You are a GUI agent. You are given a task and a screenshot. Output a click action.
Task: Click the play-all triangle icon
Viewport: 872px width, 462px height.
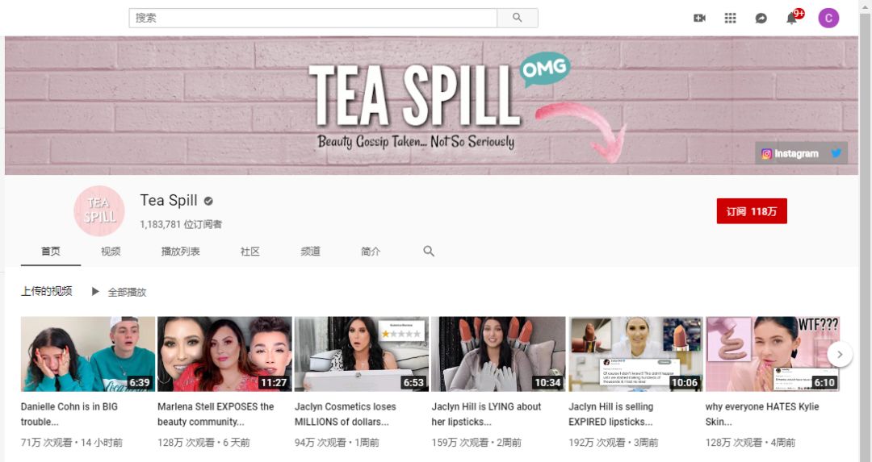[x=95, y=292]
